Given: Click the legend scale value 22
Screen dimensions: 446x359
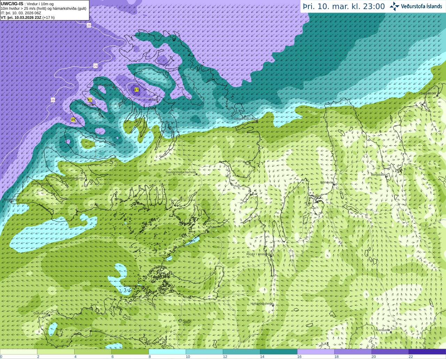Looking at the screenshot, I should pyautogui.click(x=411, y=357).
